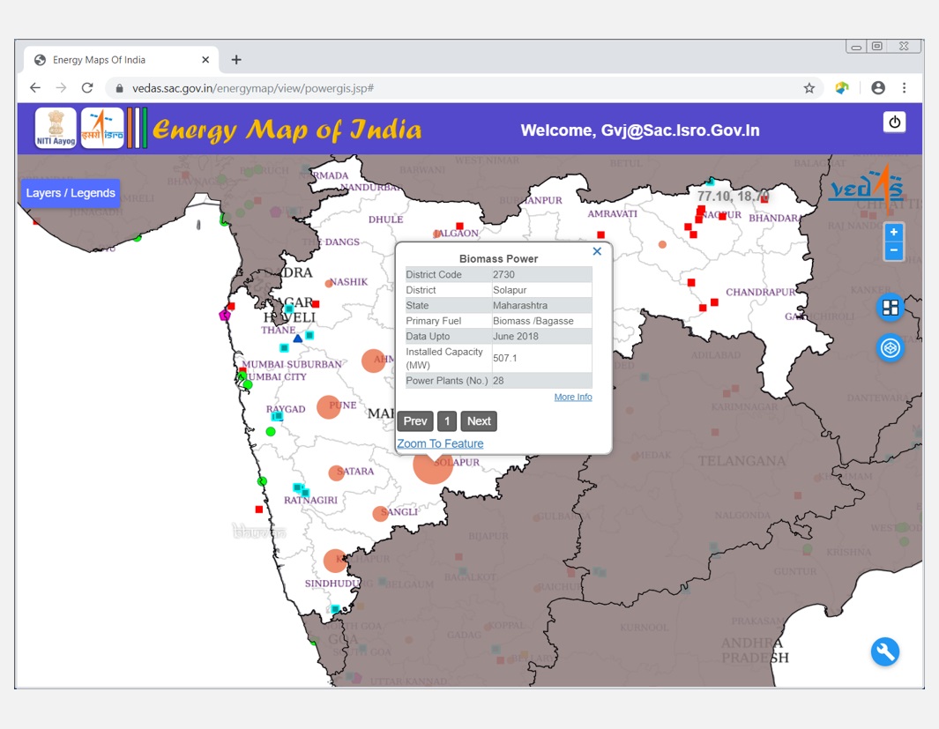Image resolution: width=939 pixels, height=729 pixels.
Task: Click the Satara biomass circle
Action: [x=337, y=472]
